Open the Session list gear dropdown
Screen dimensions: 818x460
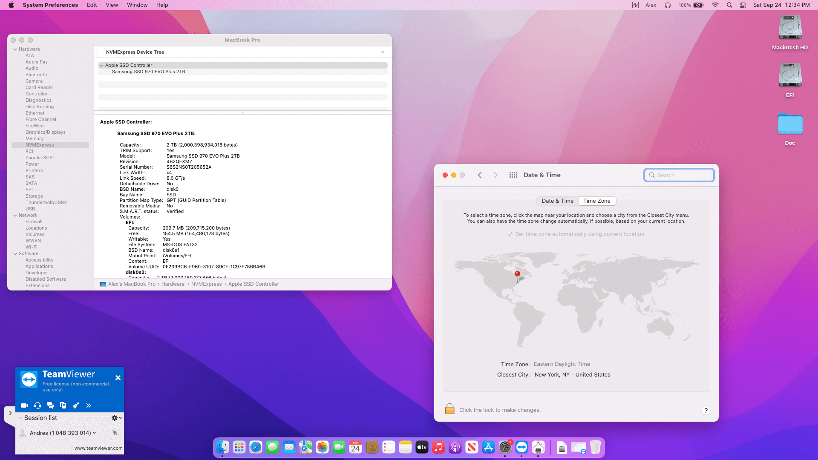[116, 418]
